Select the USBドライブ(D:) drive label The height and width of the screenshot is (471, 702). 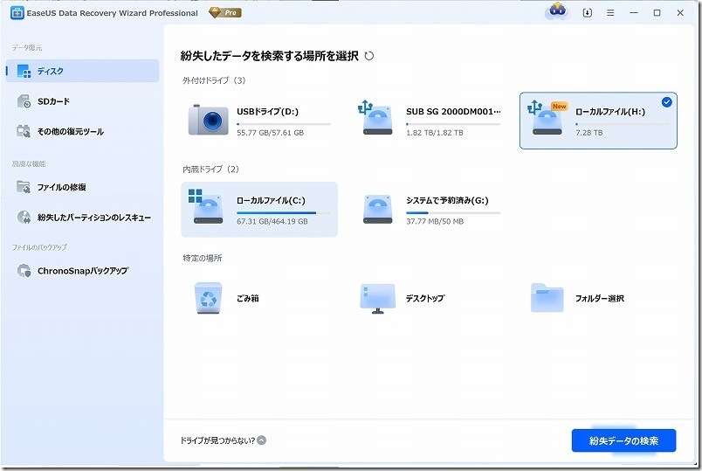pos(267,112)
